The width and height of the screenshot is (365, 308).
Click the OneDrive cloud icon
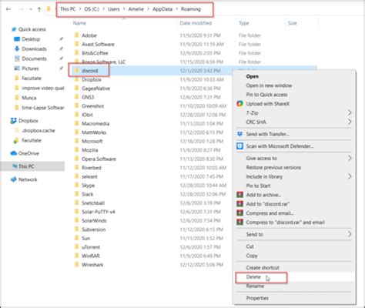click(14, 153)
